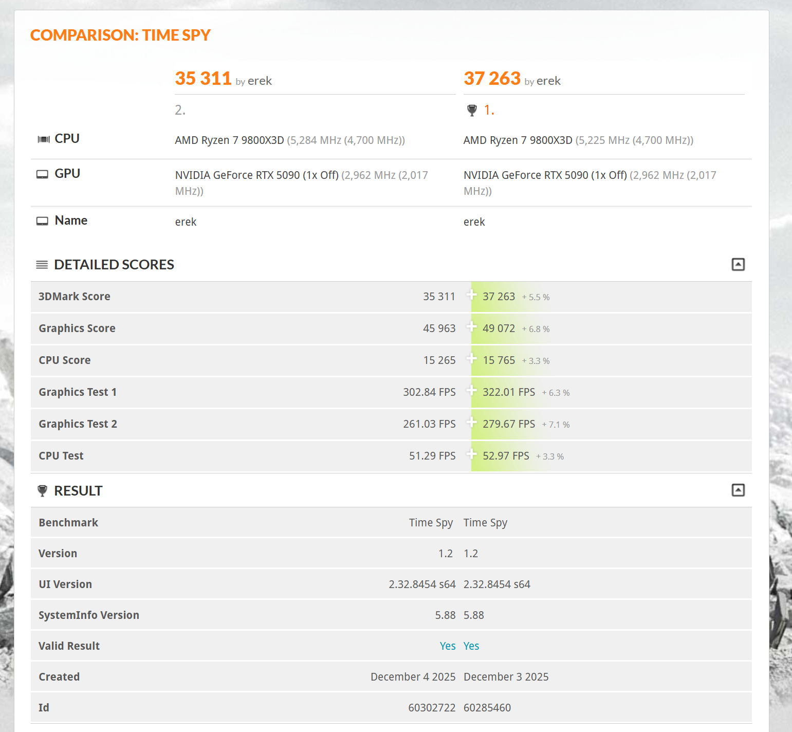Image resolution: width=792 pixels, height=732 pixels.
Task: Click the second Valid Result Yes link
Action: pos(471,646)
